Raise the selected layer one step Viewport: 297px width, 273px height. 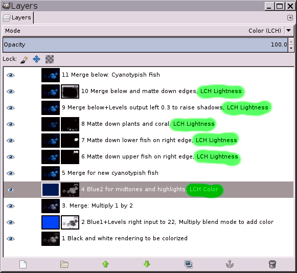[105, 264]
